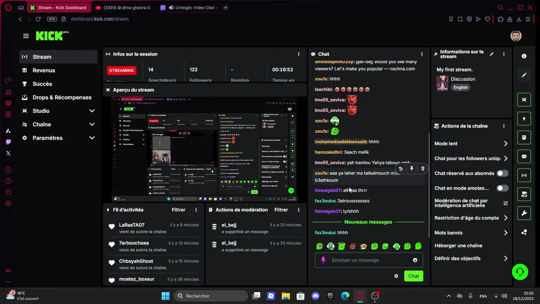
Task: Open the Infos sur la session options menu
Action: (x=299, y=54)
